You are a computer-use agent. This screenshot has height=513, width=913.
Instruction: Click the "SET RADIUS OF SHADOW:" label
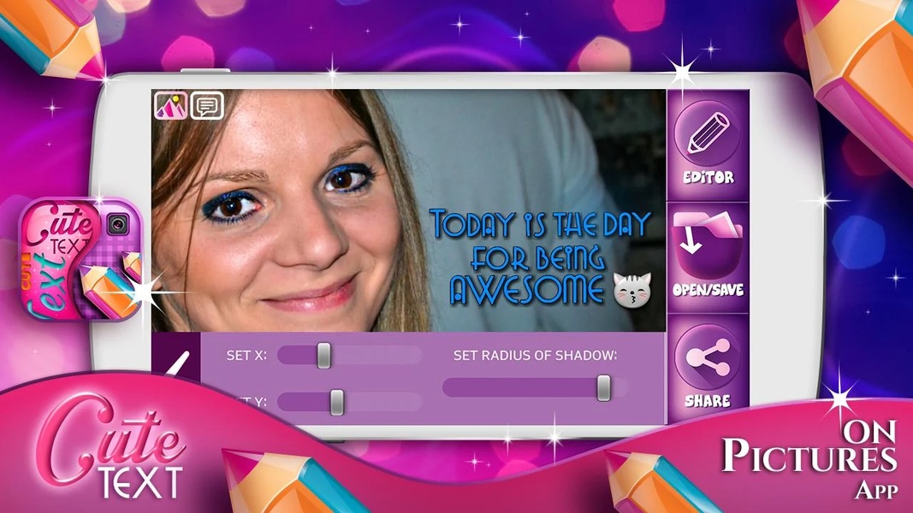[535, 356]
